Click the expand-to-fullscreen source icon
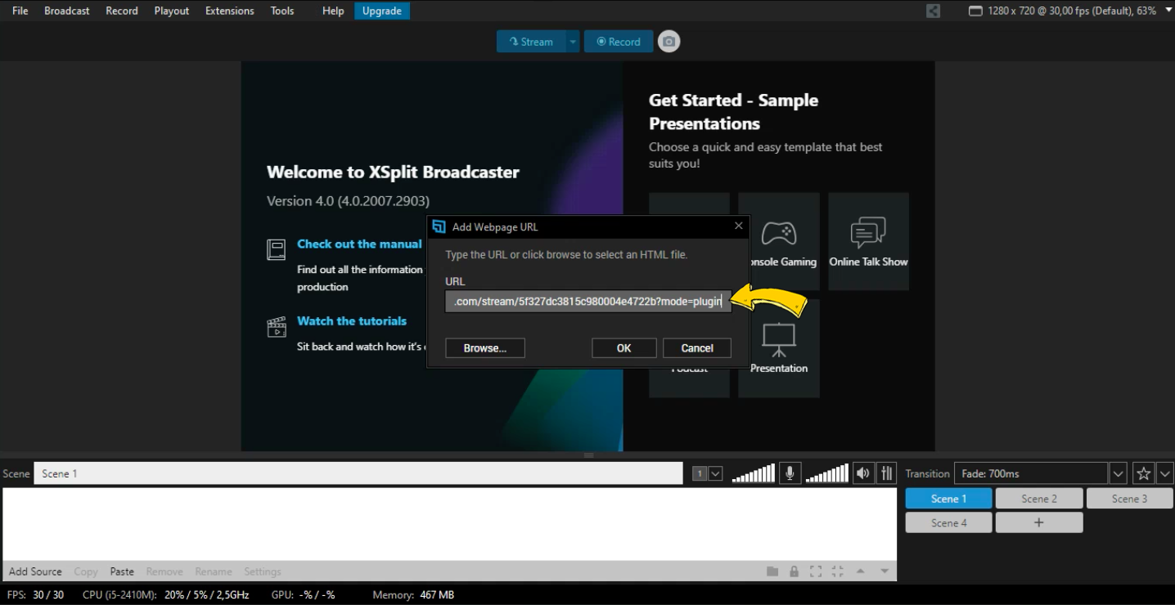Image resolution: width=1175 pixels, height=605 pixels. pos(815,571)
